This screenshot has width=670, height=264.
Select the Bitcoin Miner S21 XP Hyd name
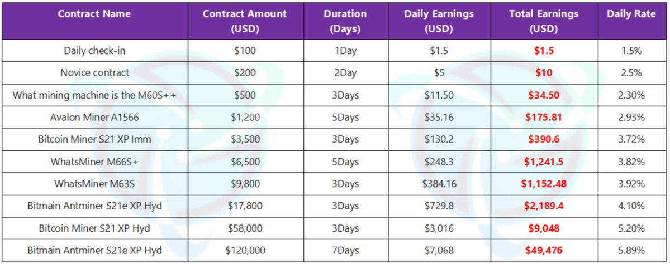click(94, 228)
